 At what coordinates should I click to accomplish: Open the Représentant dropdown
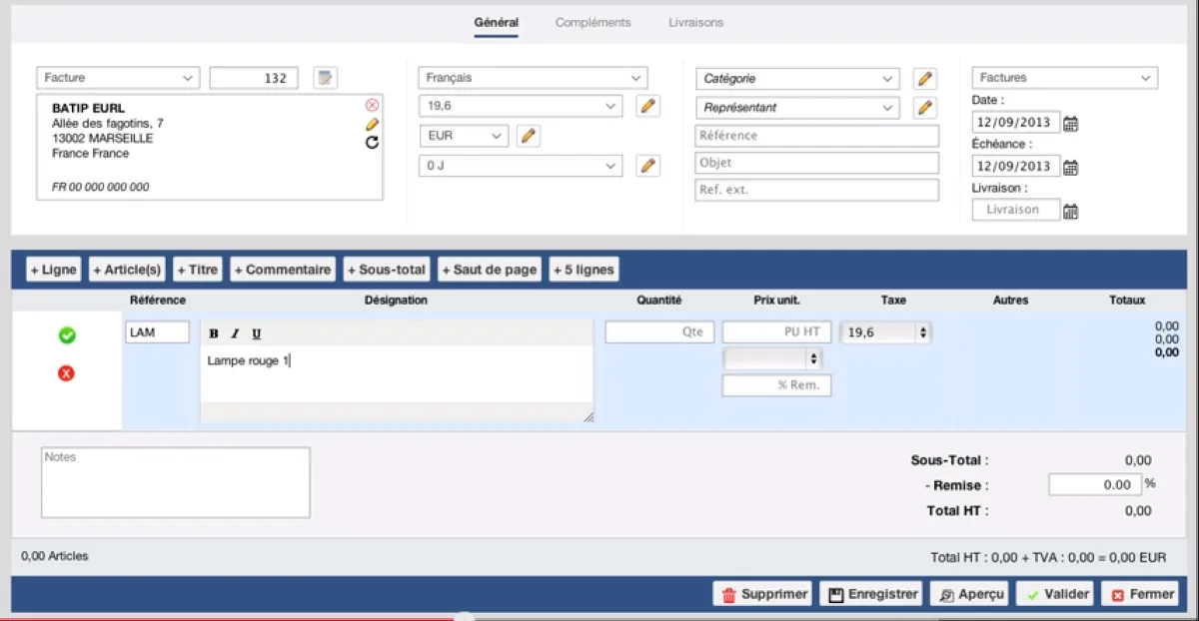(x=797, y=108)
